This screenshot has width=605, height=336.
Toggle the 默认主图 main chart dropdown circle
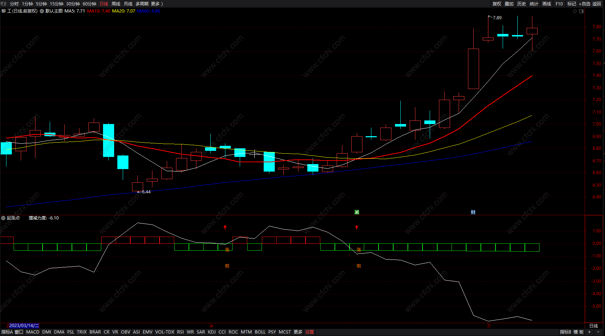42,11
